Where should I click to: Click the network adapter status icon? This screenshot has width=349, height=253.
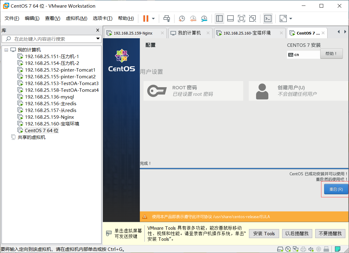click(296, 249)
